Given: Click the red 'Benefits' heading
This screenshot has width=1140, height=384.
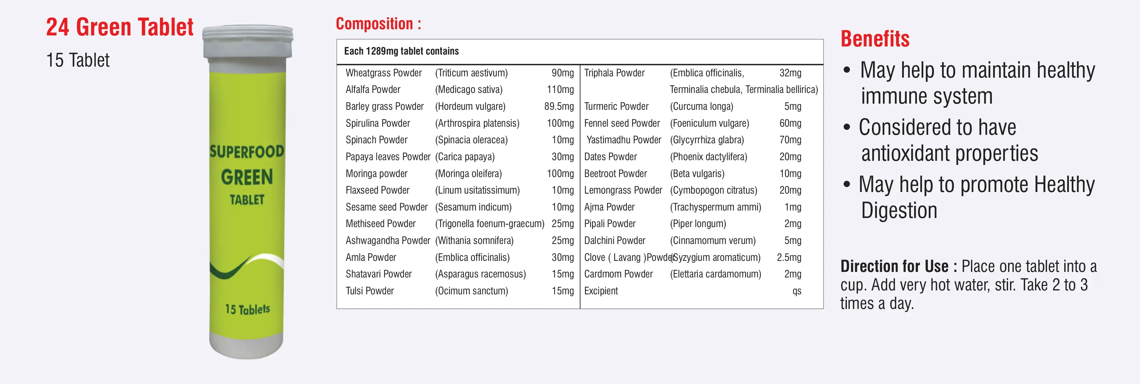Looking at the screenshot, I should [875, 39].
